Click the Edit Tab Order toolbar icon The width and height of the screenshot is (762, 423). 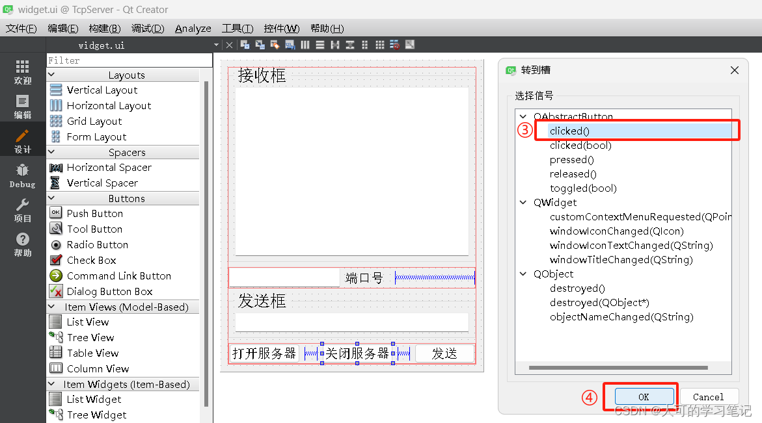point(289,44)
